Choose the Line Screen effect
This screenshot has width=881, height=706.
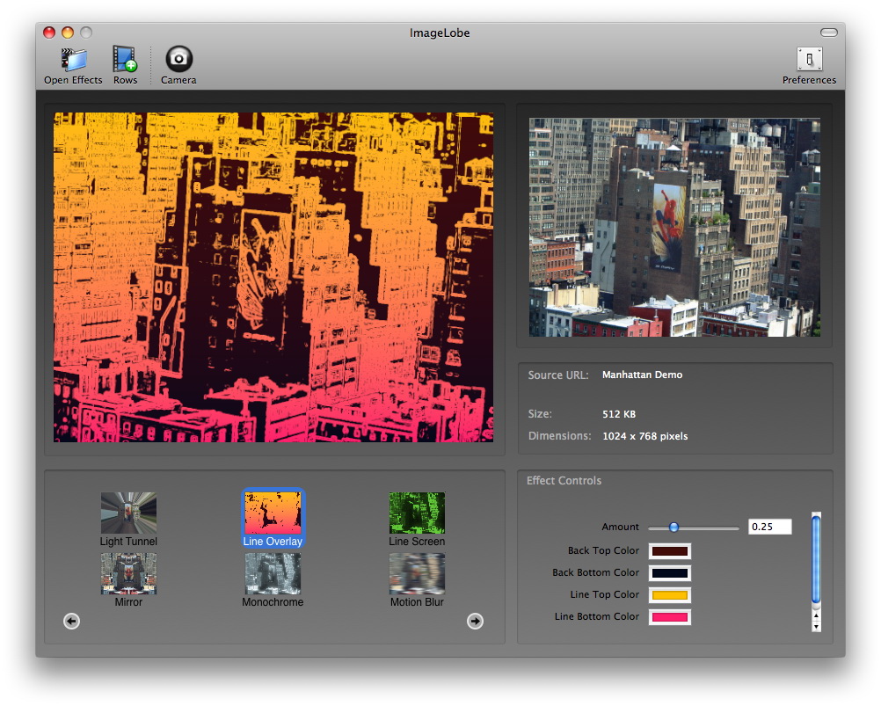(417, 513)
